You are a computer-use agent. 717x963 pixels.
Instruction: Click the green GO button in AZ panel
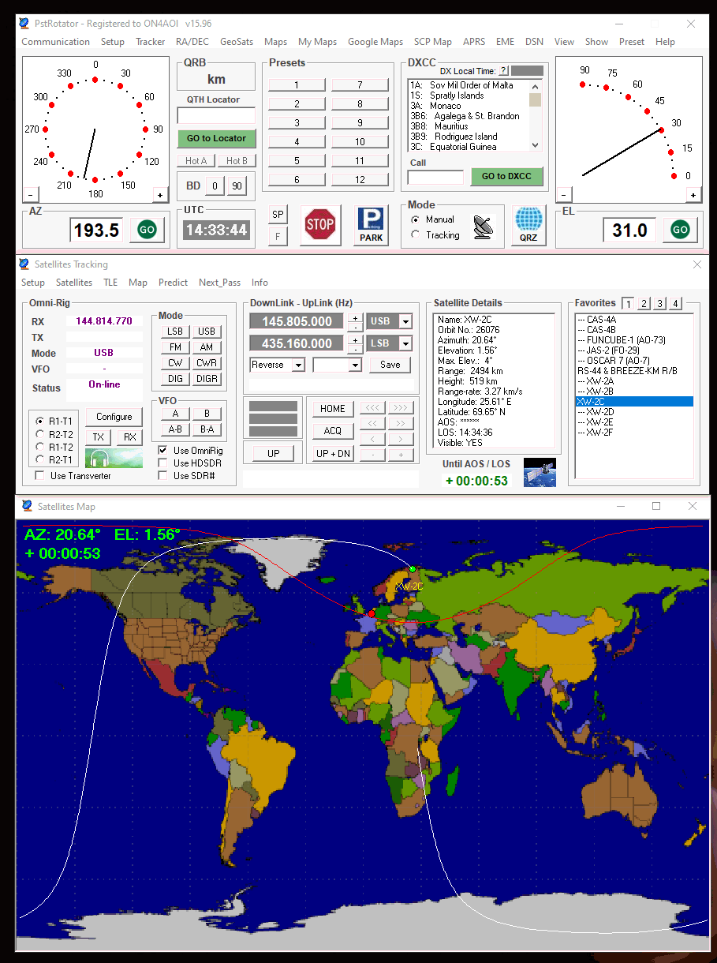[147, 230]
